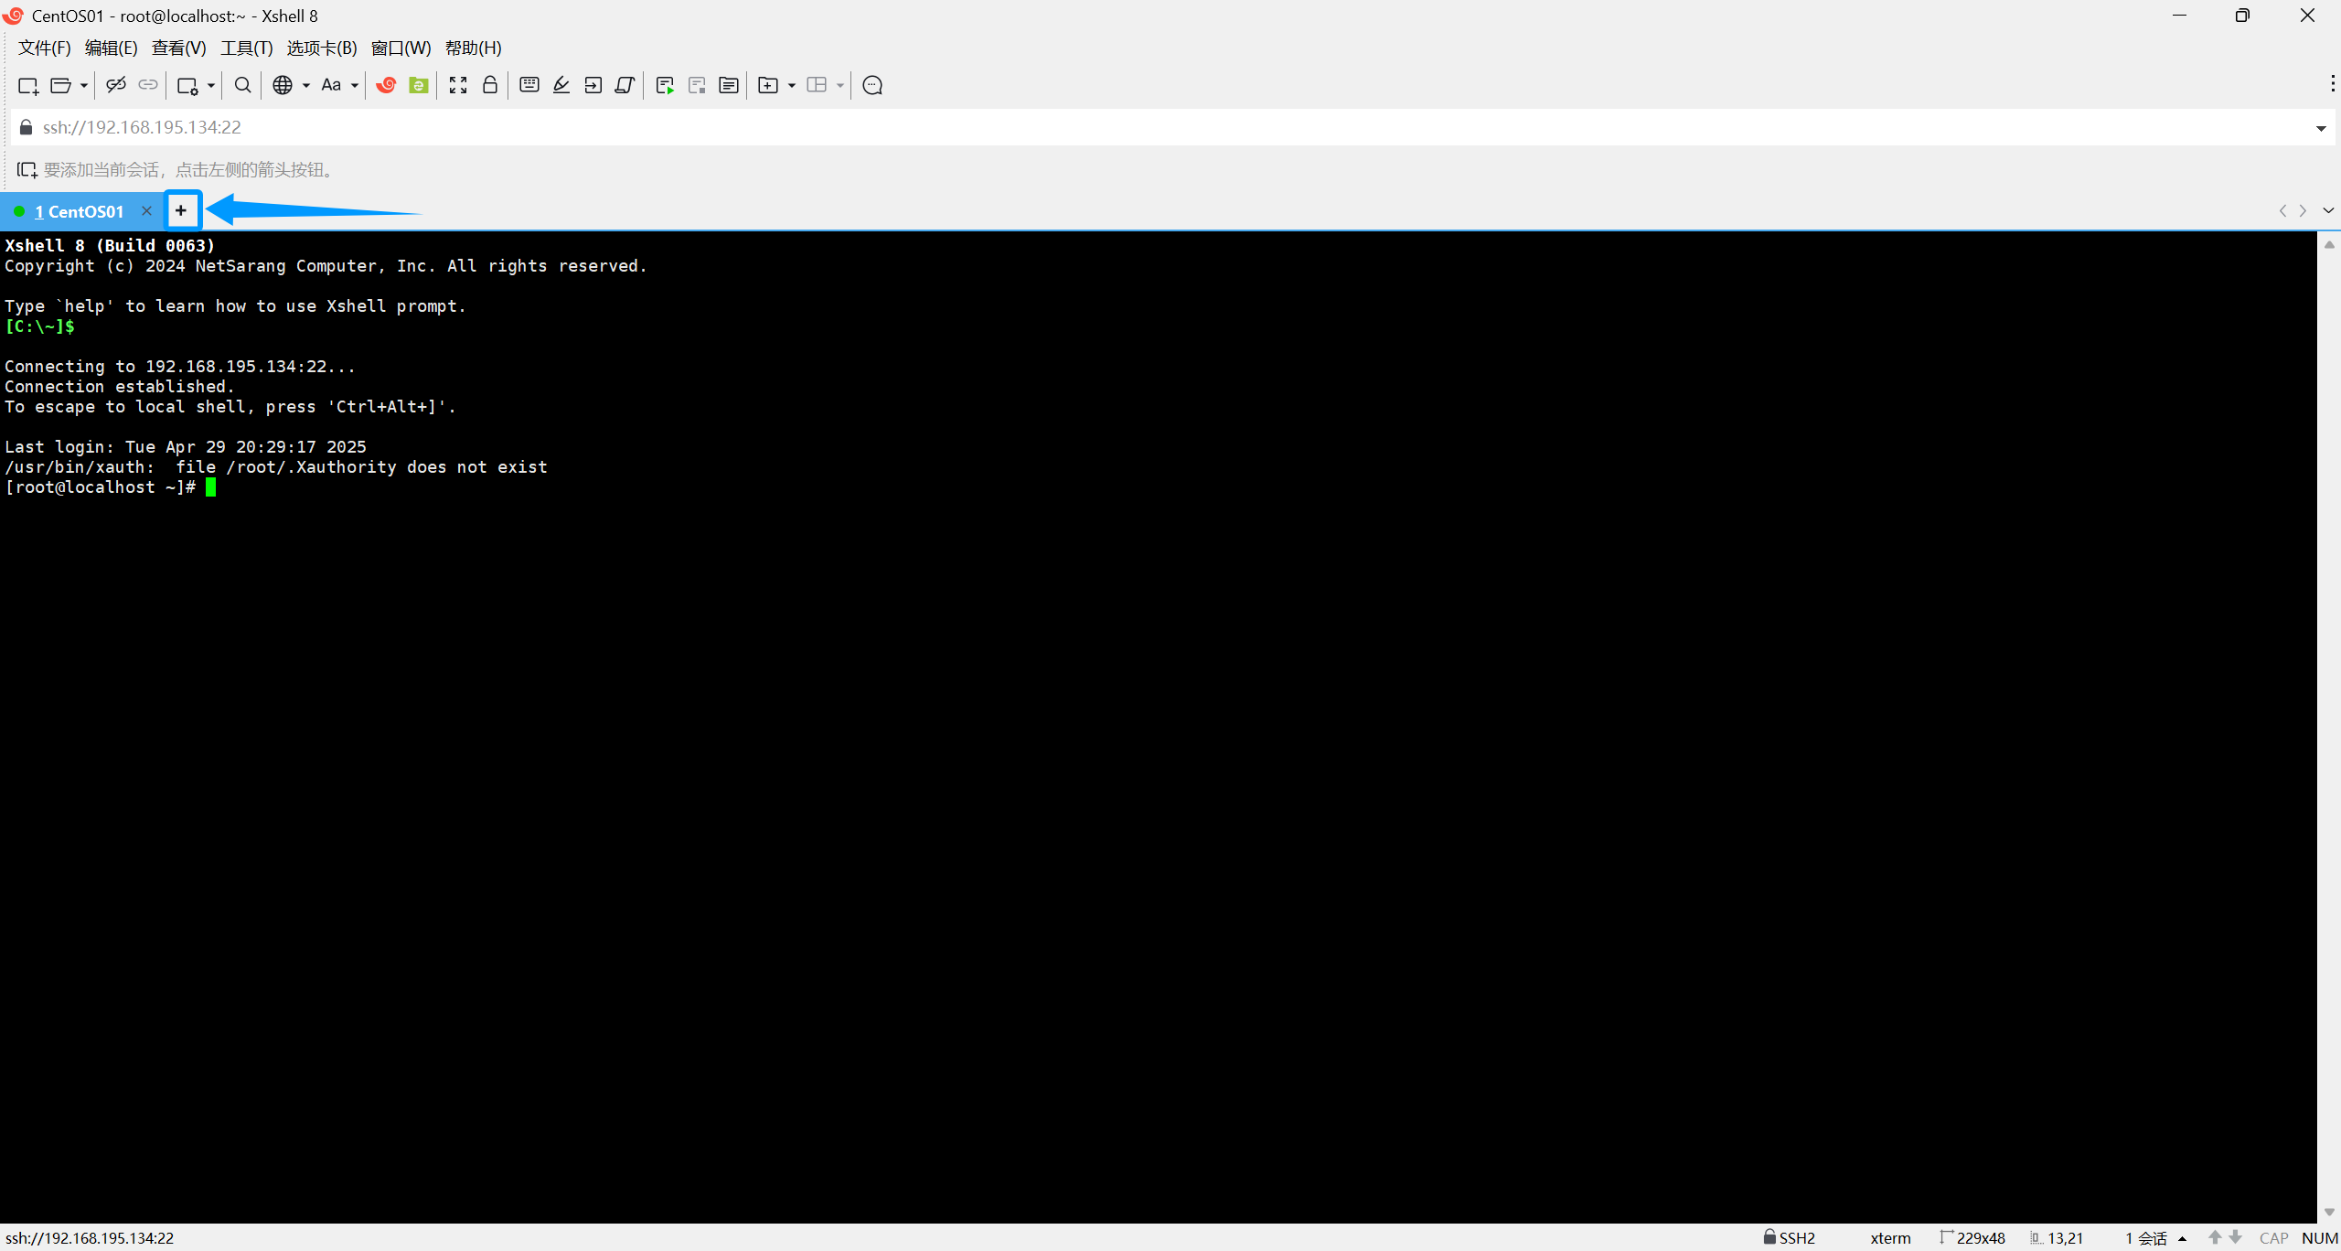Expand the Open session folder dropdown arrow
2341x1251 pixels.
coord(84,85)
